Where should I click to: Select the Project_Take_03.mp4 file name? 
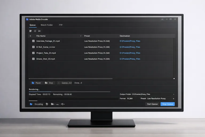[x=46, y=53]
